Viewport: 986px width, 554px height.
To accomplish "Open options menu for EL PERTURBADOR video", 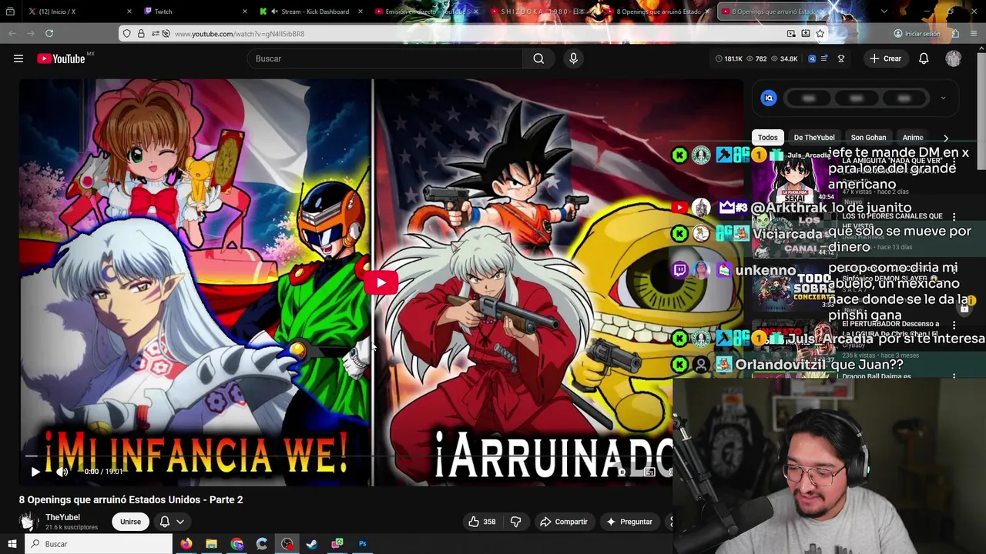I will click(954, 325).
